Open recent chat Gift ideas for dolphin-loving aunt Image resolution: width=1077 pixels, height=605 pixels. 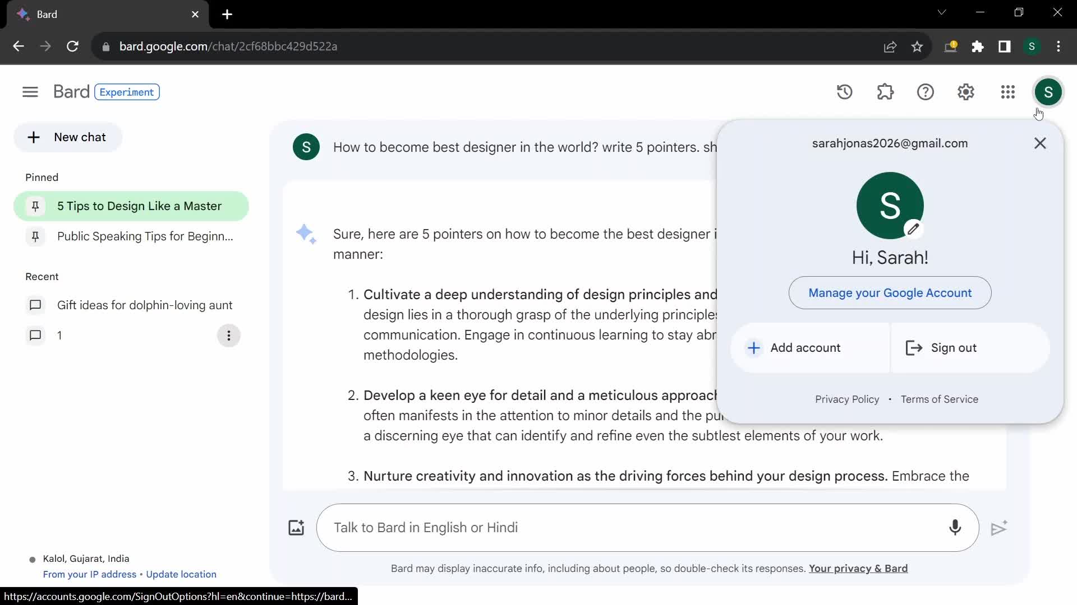pos(131,305)
